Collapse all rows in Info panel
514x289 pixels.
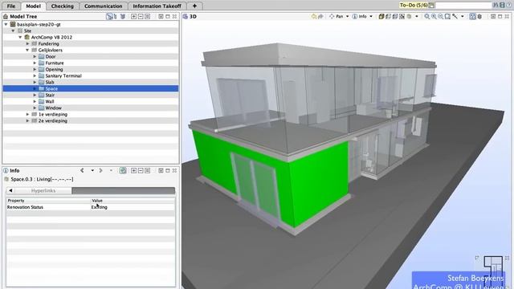[141, 170]
